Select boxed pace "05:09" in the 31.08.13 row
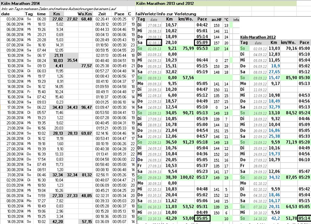The image size is (311, 224). pyautogui.click(x=202, y=43)
